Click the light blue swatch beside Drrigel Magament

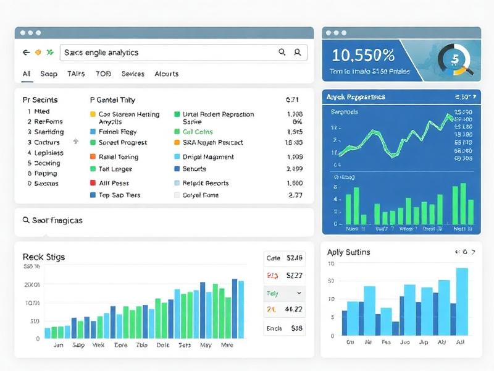tap(177, 156)
